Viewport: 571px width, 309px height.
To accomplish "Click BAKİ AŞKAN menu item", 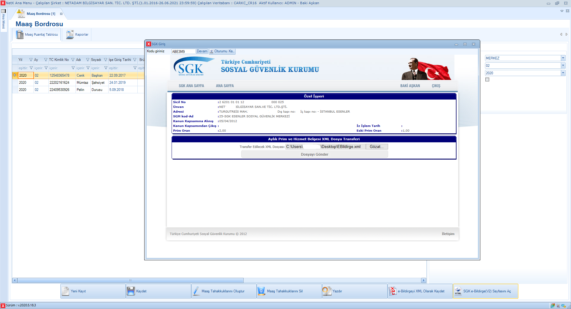I will tap(410, 86).
